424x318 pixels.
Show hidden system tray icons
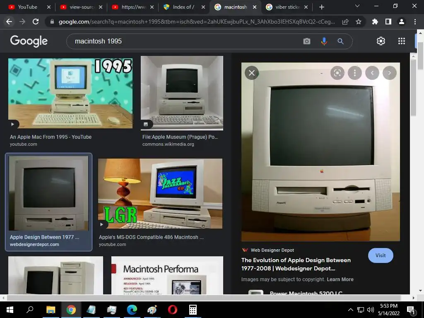tap(350, 310)
